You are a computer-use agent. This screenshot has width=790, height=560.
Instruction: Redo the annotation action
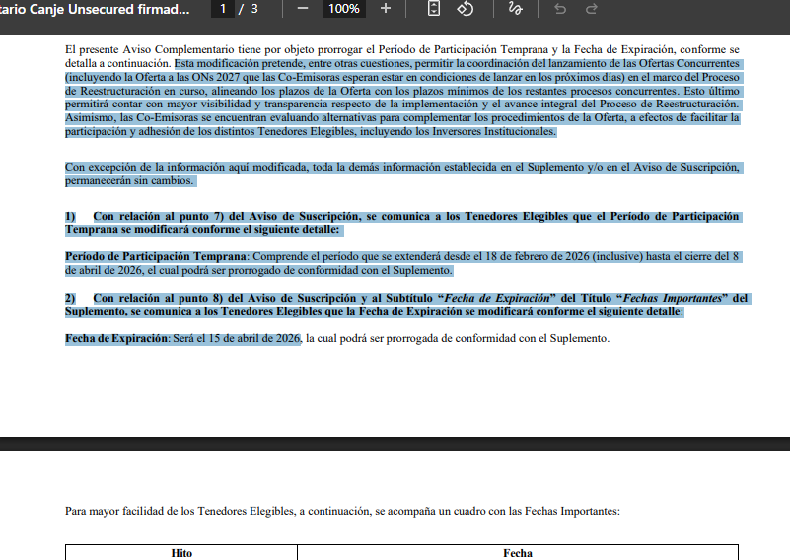[x=592, y=9]
